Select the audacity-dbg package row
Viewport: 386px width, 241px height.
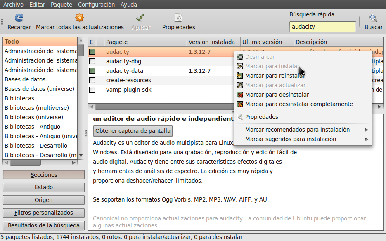[161, 61]
